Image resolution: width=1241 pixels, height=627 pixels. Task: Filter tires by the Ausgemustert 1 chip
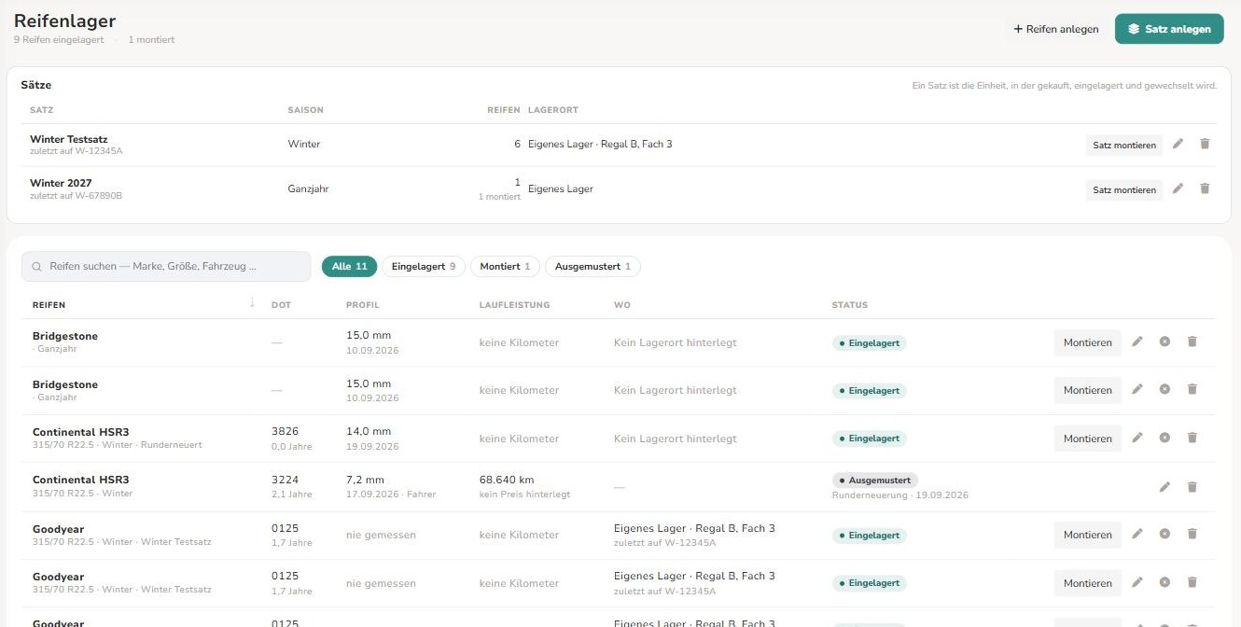pos(593,267)
